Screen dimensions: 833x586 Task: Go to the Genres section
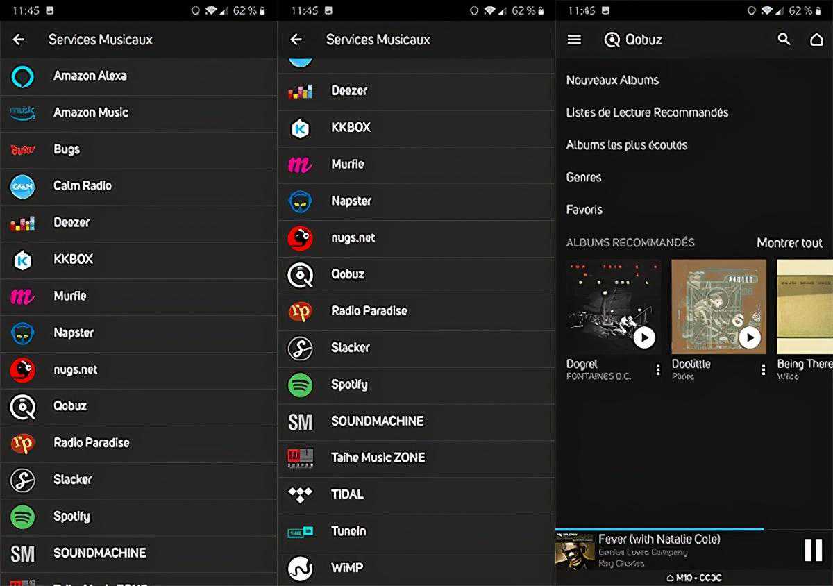584,177
